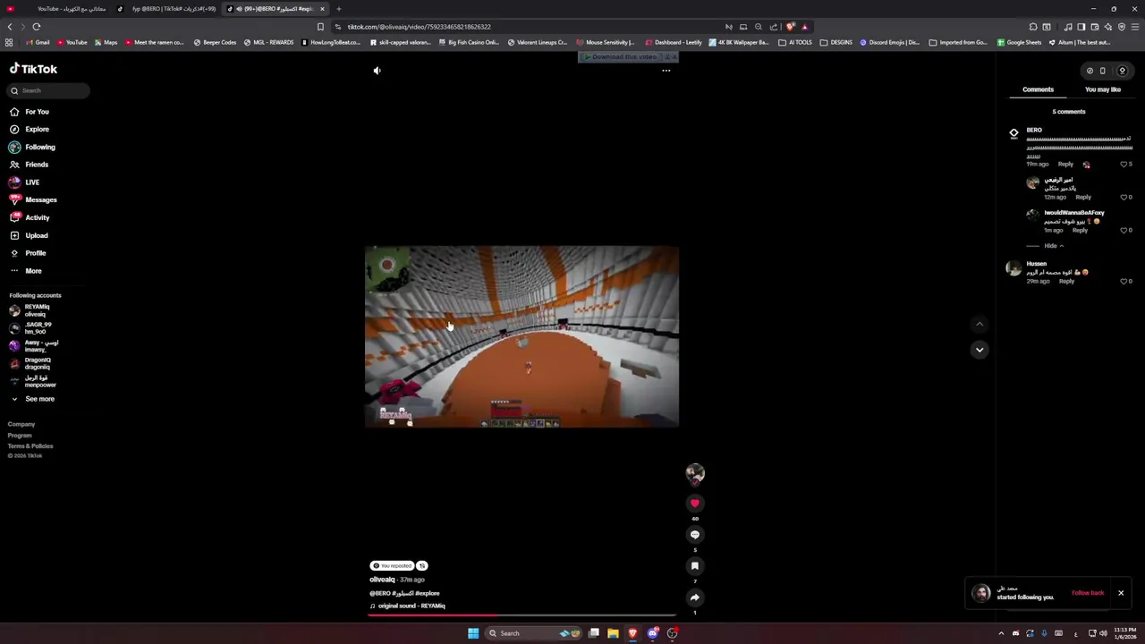This screenshot has width=1145, height=644.
Task: Open Explore page in sidebar
Action: pyautogui.click(x=38, y=130)
